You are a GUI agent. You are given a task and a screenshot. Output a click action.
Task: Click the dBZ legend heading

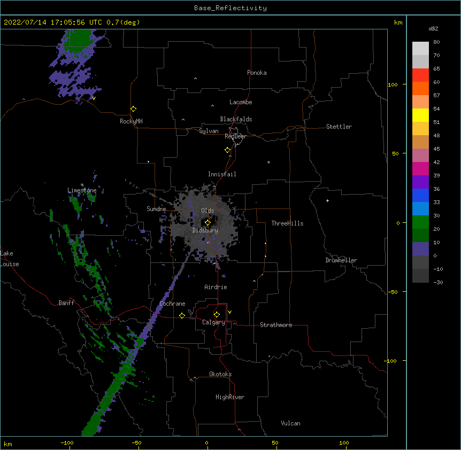tap(433, 29)
